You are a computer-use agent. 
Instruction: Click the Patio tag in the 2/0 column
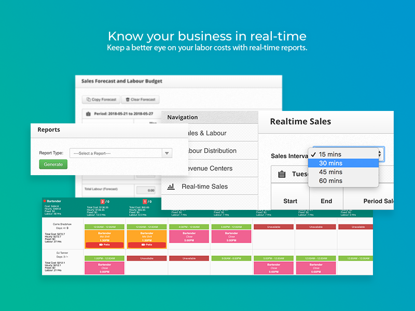105,245
